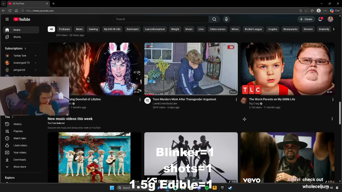
Task: Open the notifications bell
Action: (x=320, y=19)
